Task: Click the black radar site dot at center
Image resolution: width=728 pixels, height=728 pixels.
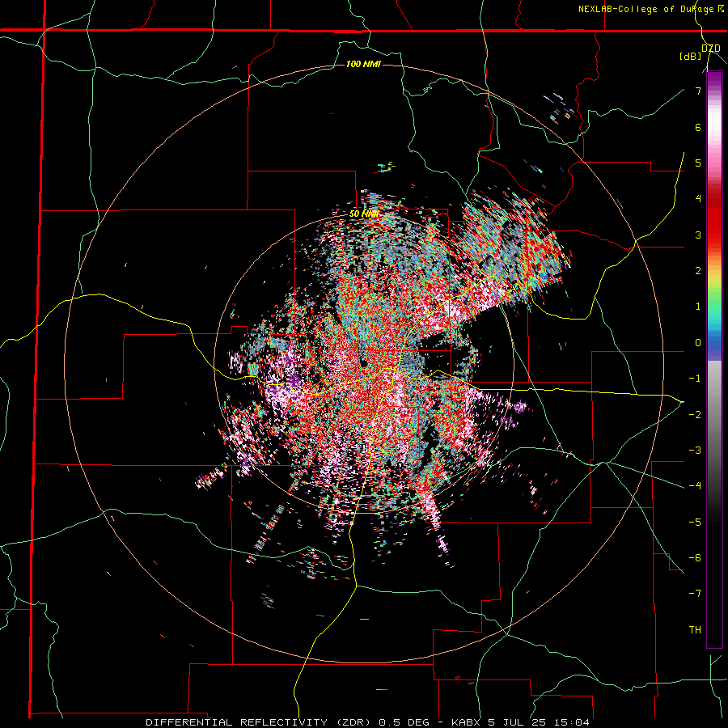Action: click(x=364, y=363)
